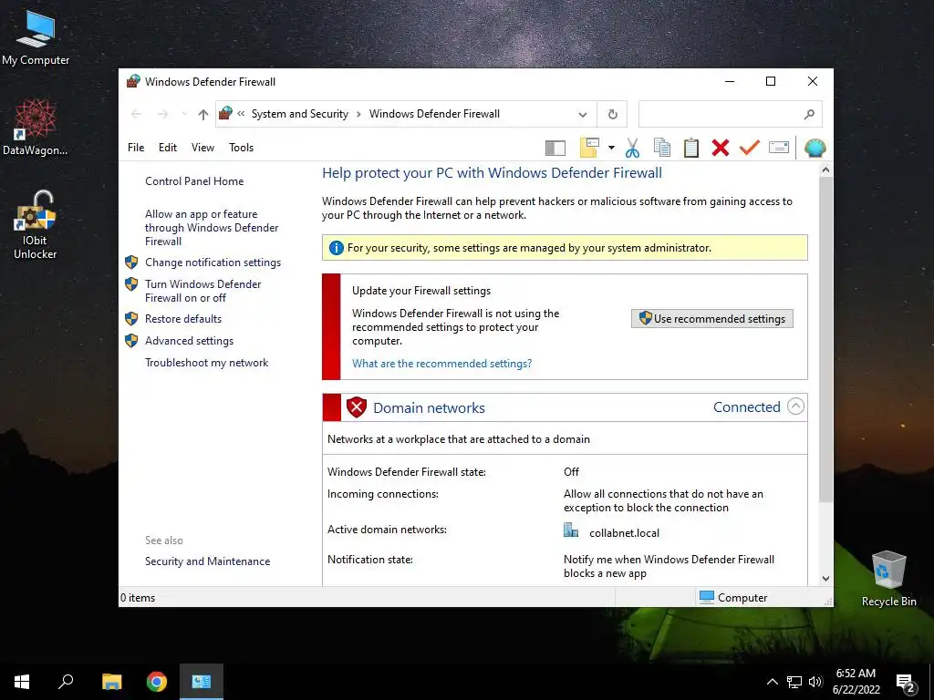The image size is (934, 700).
Task: Open Turn Windows Defender Firewall on or off
Action: pyautogui.click(x=202, y=291)
